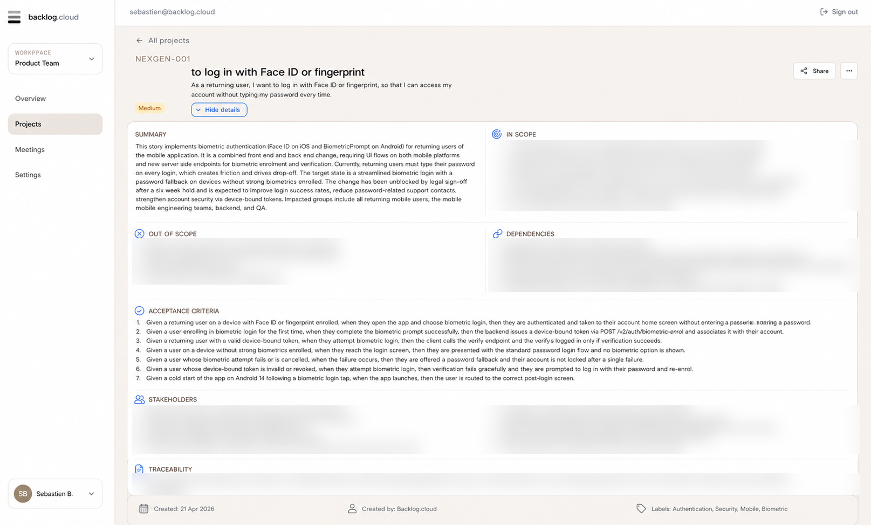Click the Medium priority badge
Image resolution: width=871 pixels, height=525 pixels.
(149, 108)
